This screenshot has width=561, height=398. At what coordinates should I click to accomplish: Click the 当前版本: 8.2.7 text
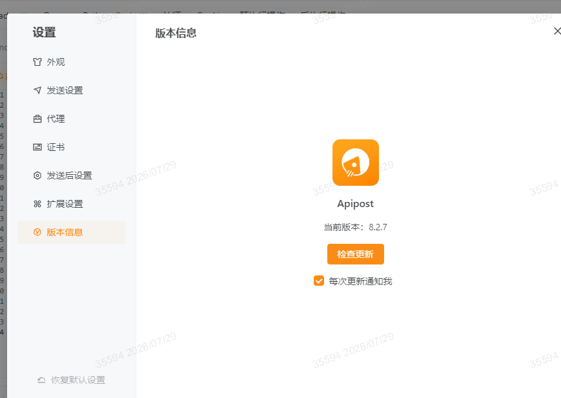(355, 227)
